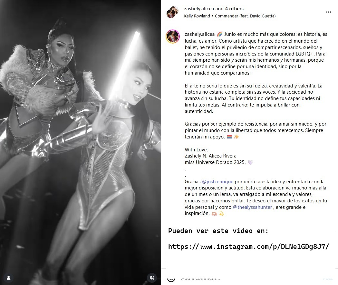This screenshot has height=285, width=338.
Task: Click zashely.alicea name in caption
Action: click(x=199, y=34)
